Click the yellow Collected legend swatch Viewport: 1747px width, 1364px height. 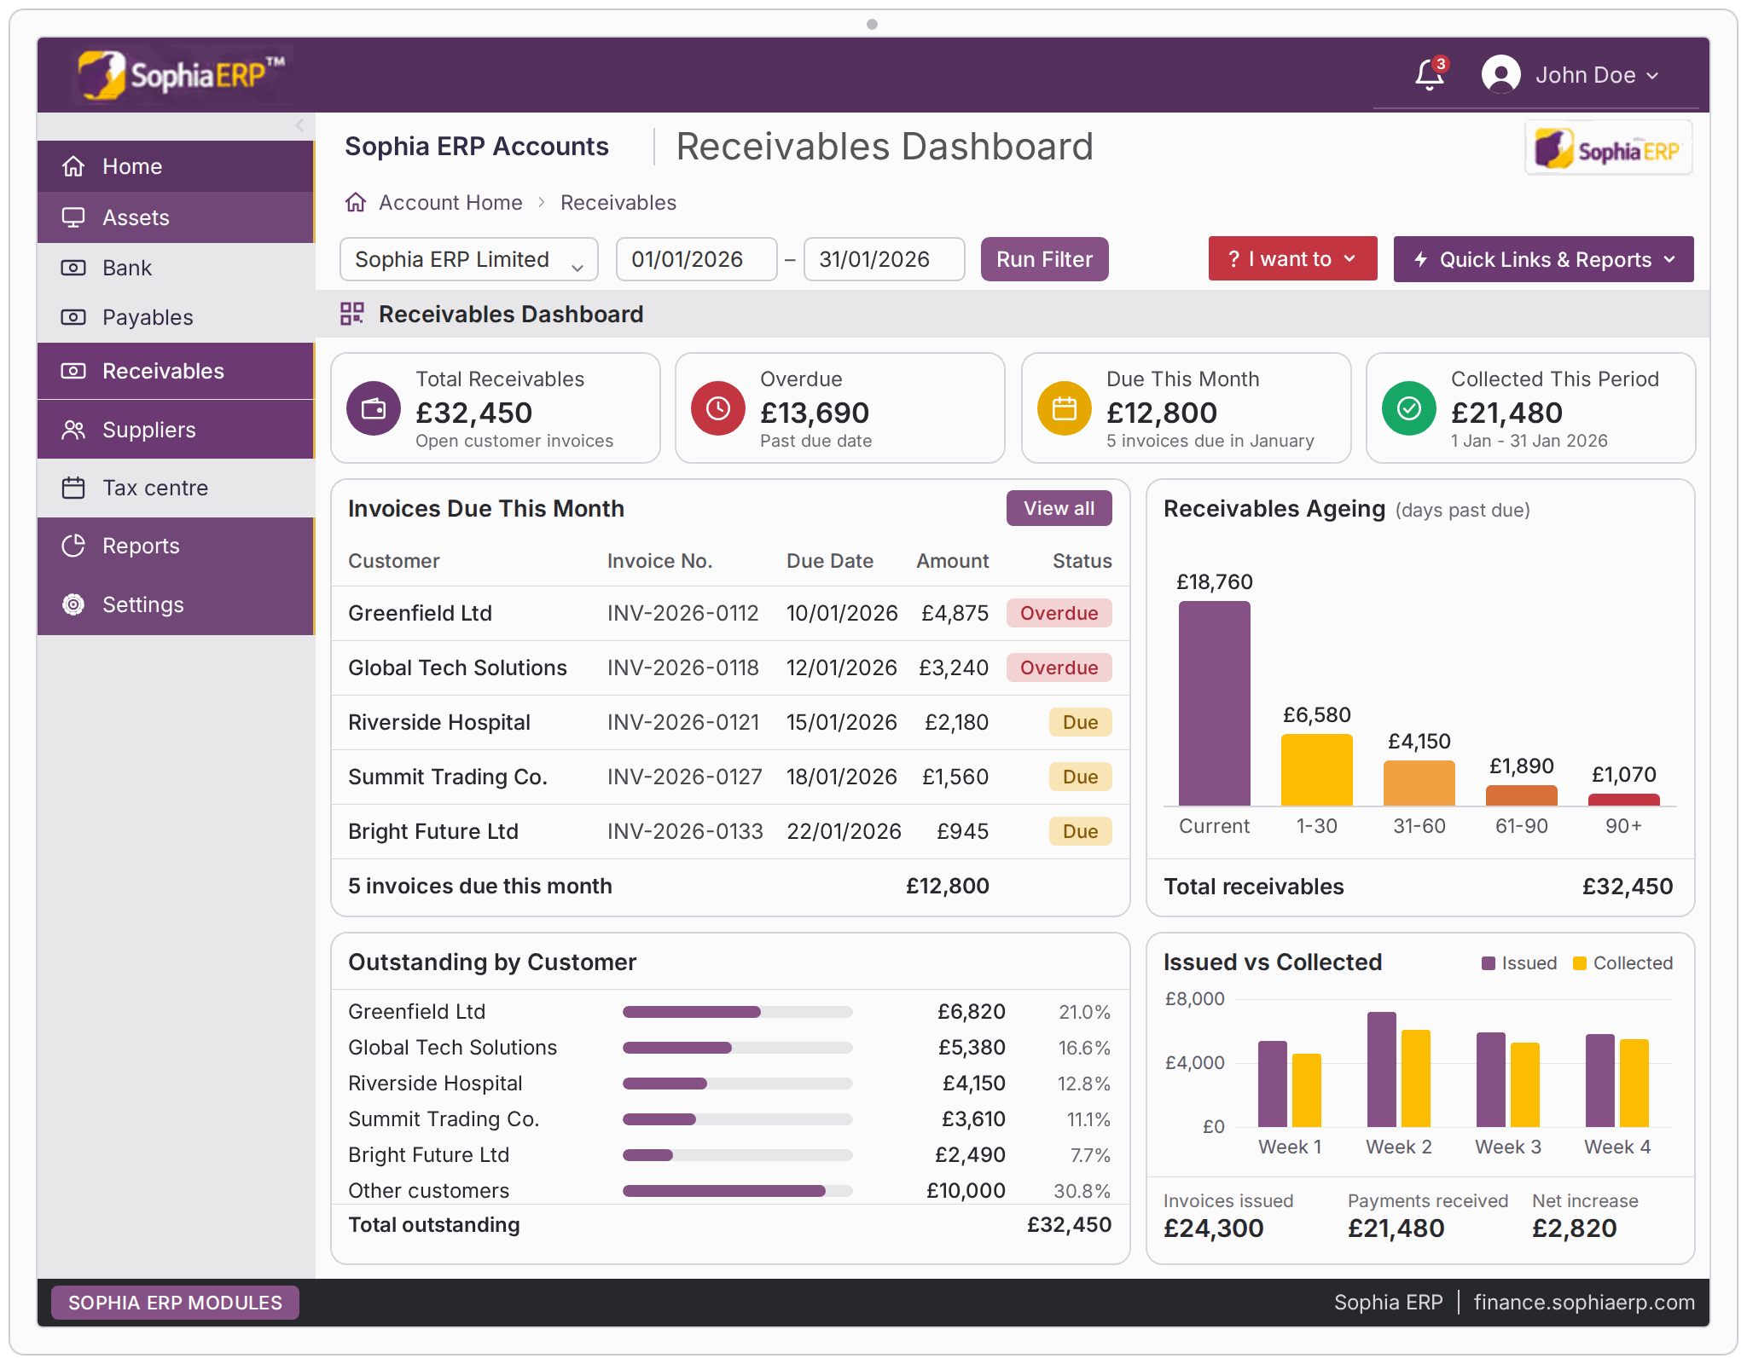(1580, 963)
